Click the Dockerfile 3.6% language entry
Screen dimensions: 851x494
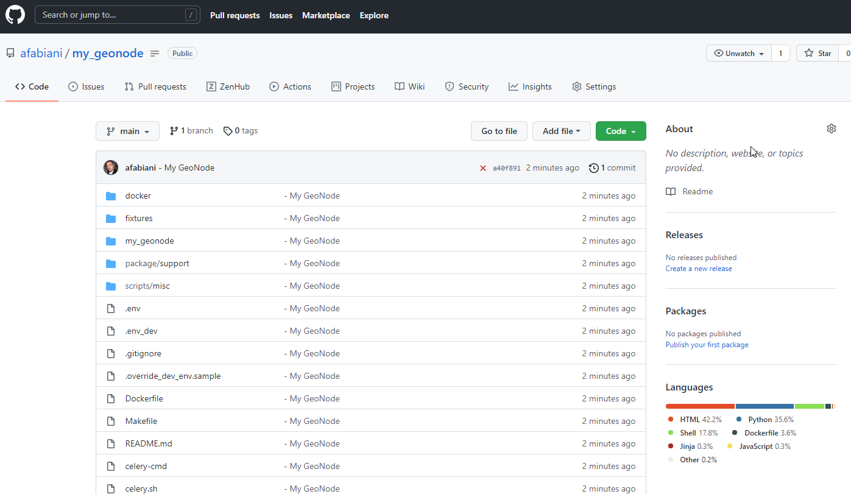[764, 432]
